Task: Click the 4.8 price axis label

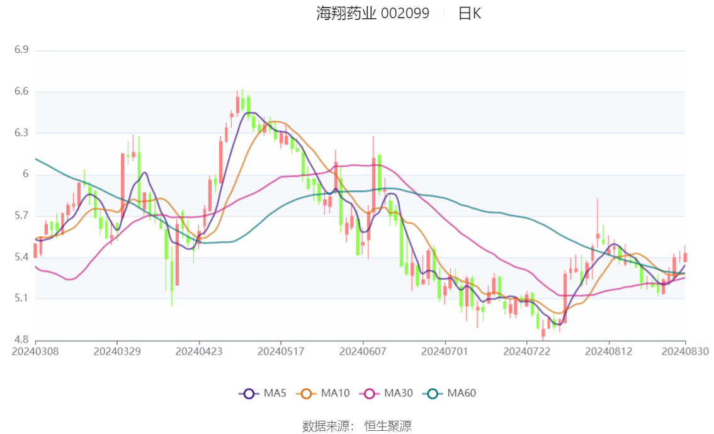Action: pyautogui.click(x=21, y=340)
